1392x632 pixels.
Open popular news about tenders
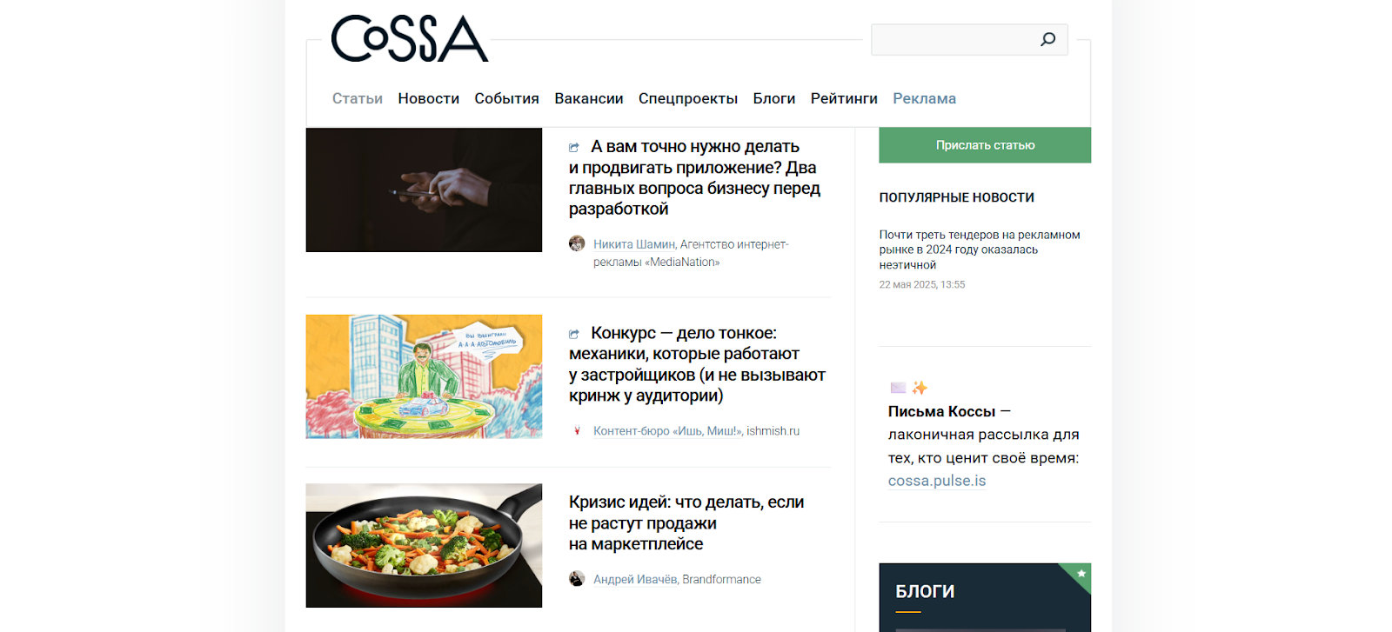[x=980, y=249]
